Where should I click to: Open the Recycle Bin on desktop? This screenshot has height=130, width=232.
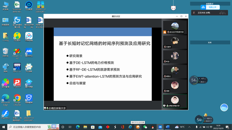point(5,52)
